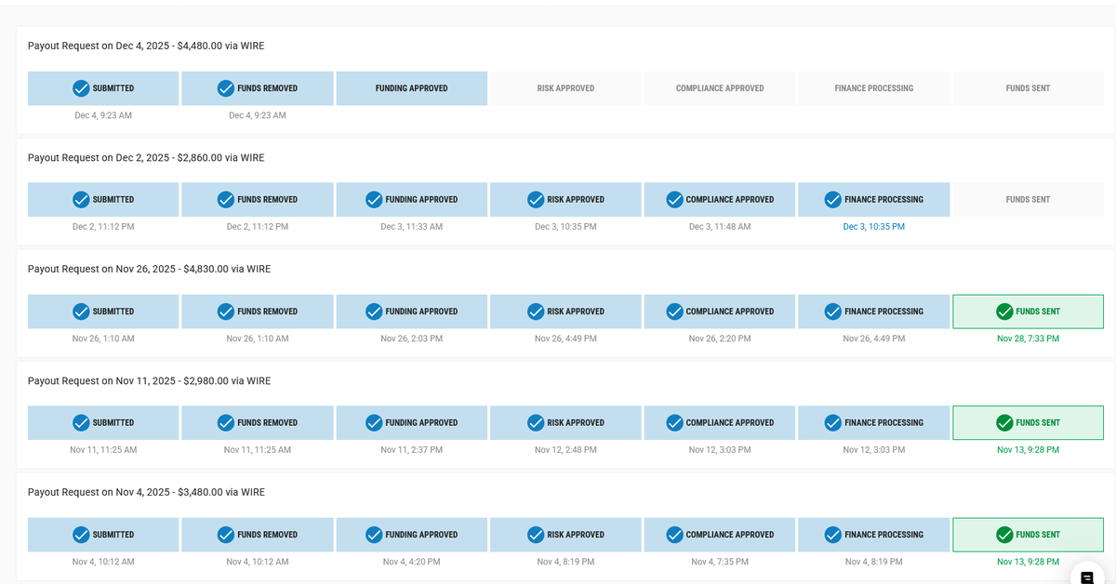Viewport: 1116px width, 584px height.
Task: Click the Nov 4, 10:12 AM timestamp under Submitted
Action: (x=103, y=562)
